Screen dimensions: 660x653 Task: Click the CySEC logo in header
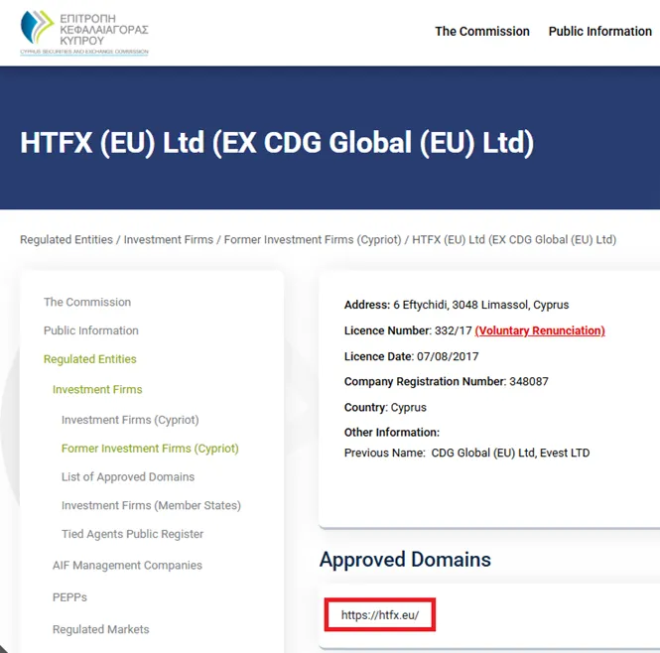(84, 33)
